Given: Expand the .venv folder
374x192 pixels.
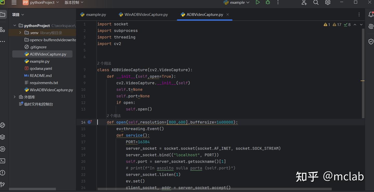Looking at the screenshot, I should coord(20,33).
